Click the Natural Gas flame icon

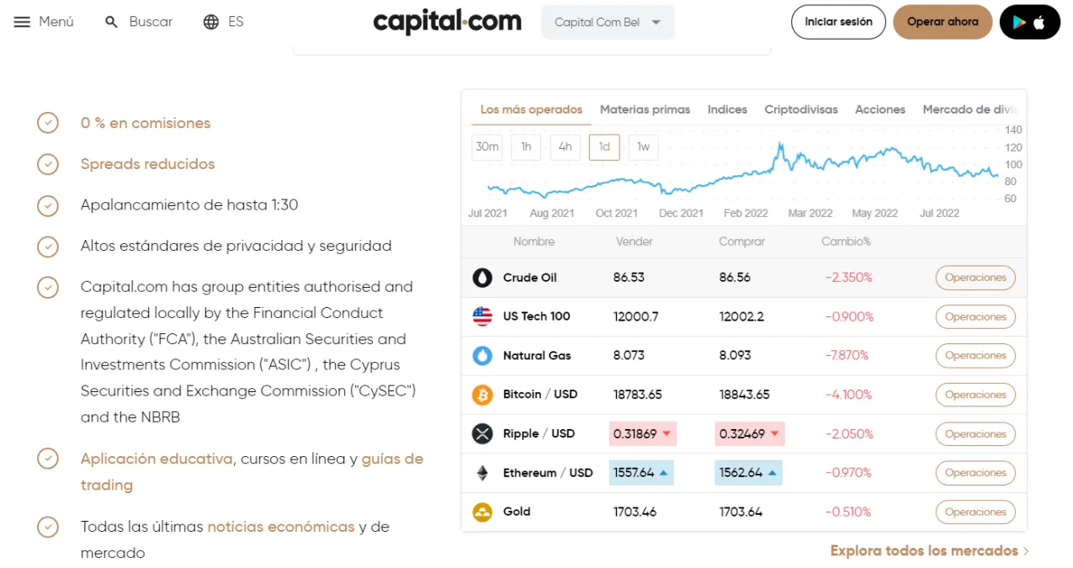coord(482,356)
